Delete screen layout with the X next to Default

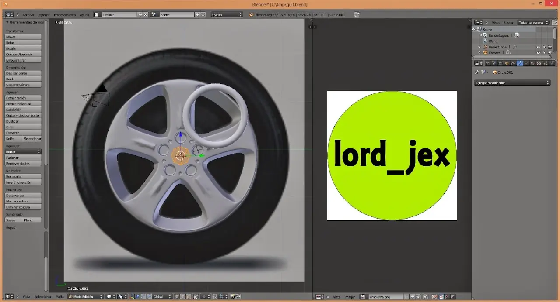coord(146,14)
